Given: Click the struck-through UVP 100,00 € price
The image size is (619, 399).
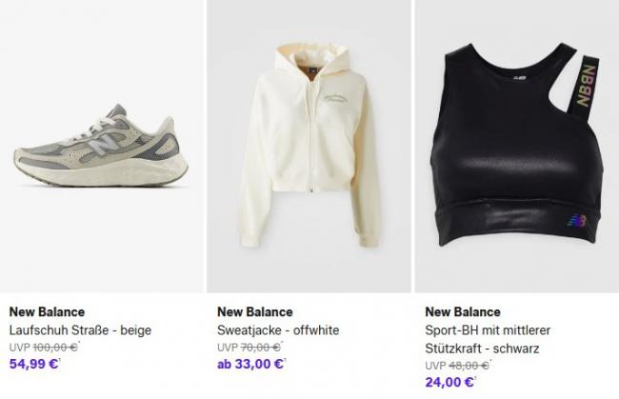Looking at the screenshot, I should coord(54,348).
